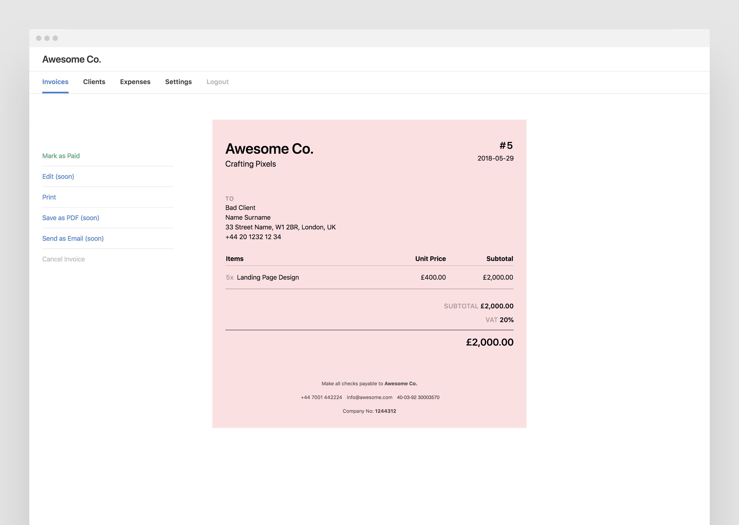739x525 pixels.
Task: Click the Crafting Pixels tagline
Action: pyautogui.click(x=251, y=164)
